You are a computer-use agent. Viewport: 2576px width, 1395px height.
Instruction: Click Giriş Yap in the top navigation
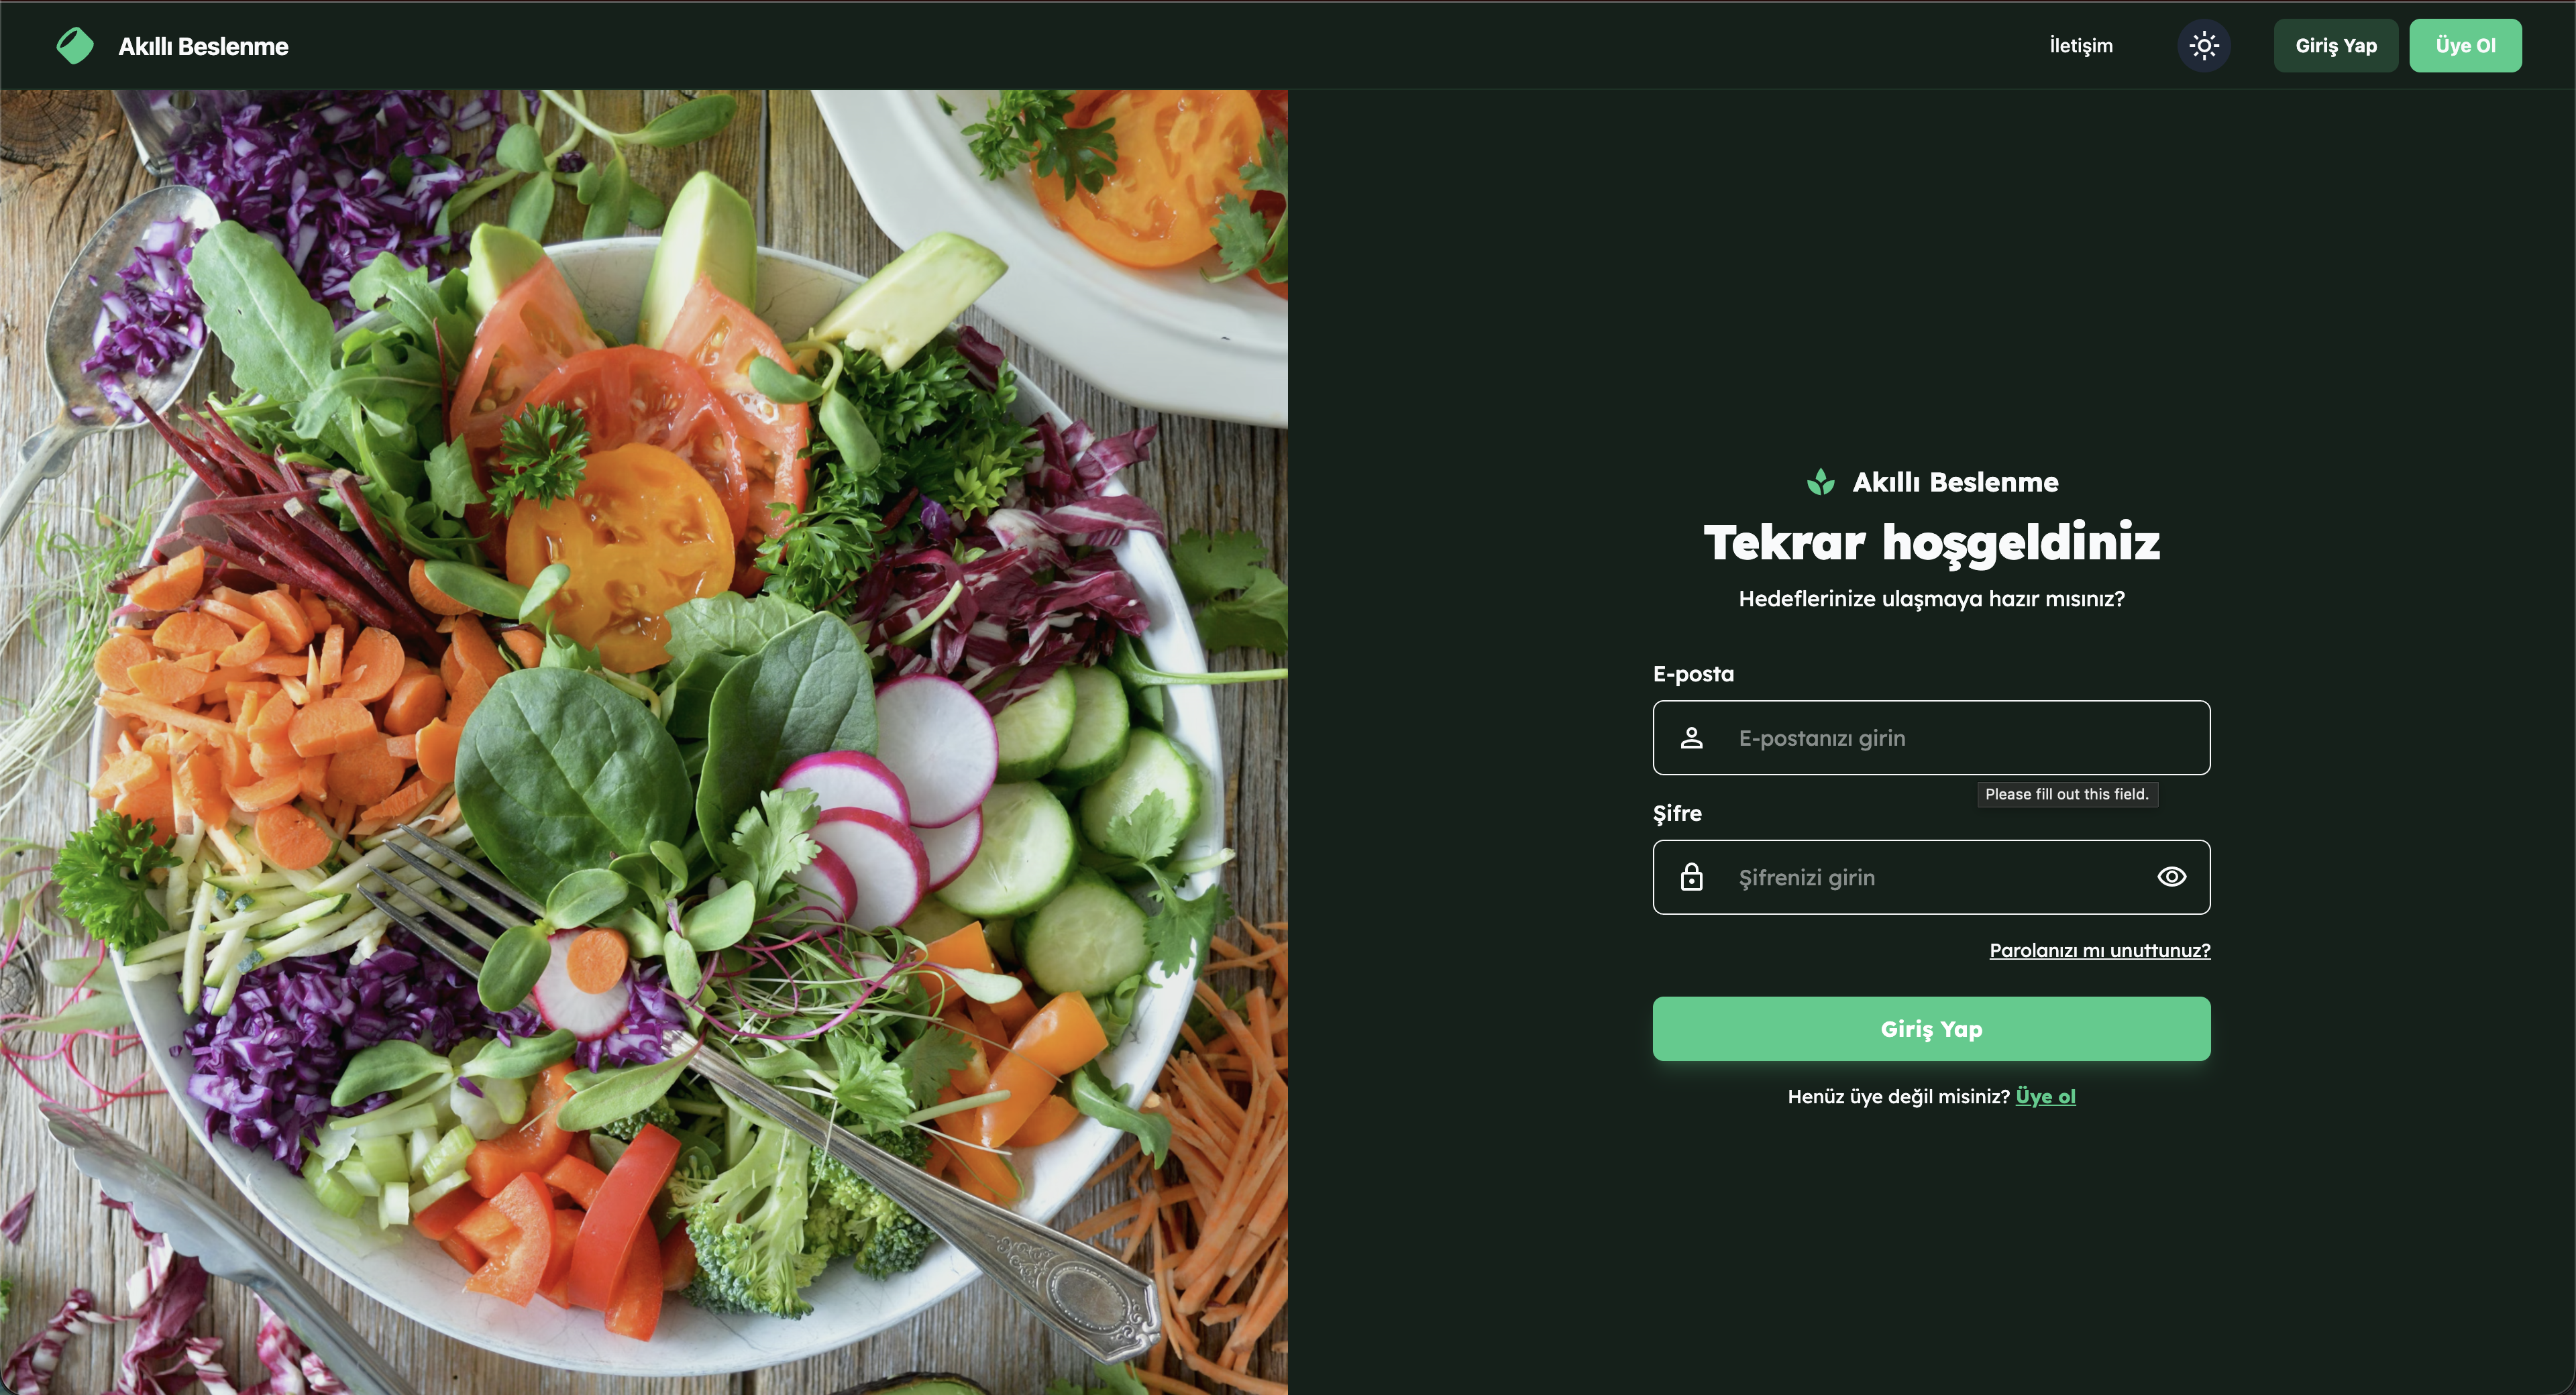click(2336, 45)
